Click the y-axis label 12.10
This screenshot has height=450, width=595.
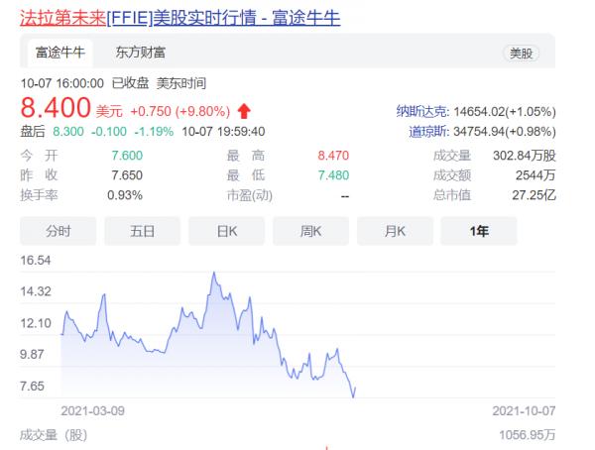coord(36,323)
